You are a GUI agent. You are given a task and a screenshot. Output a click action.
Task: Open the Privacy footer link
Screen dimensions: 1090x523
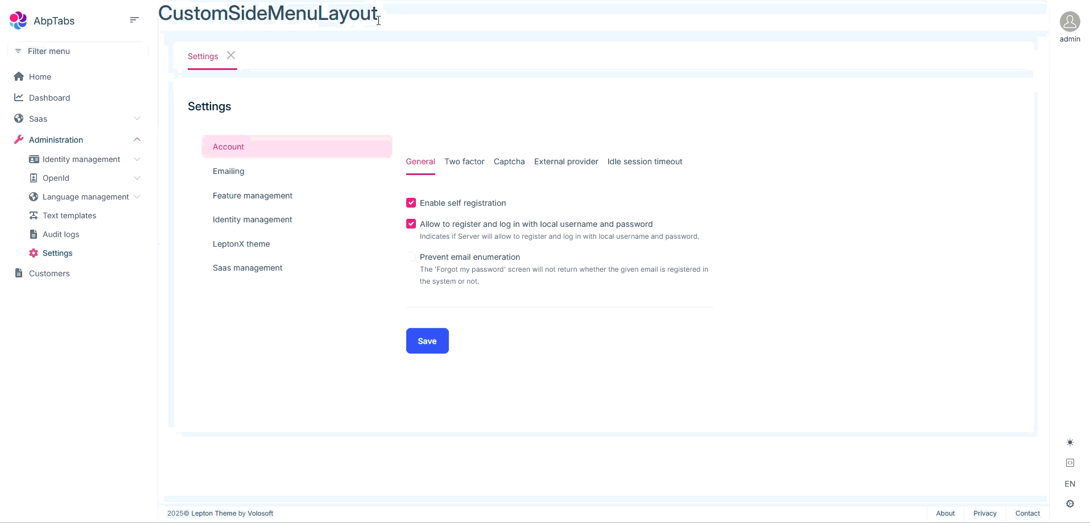pos(985,513)
